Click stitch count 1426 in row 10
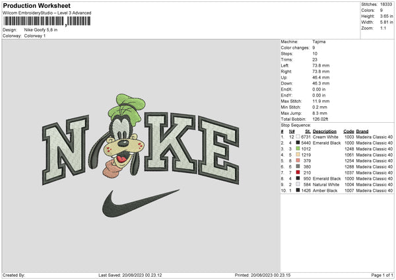The width and height of the screenshot is (396, 280). tap(306, 191)
